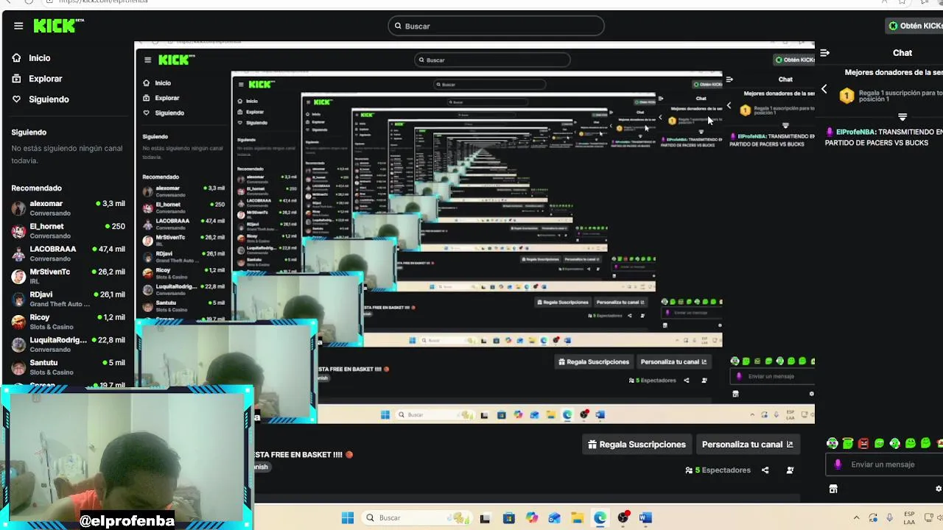Click the ESP LAA language indicator
943x530 pixels.
coord(910,517)
